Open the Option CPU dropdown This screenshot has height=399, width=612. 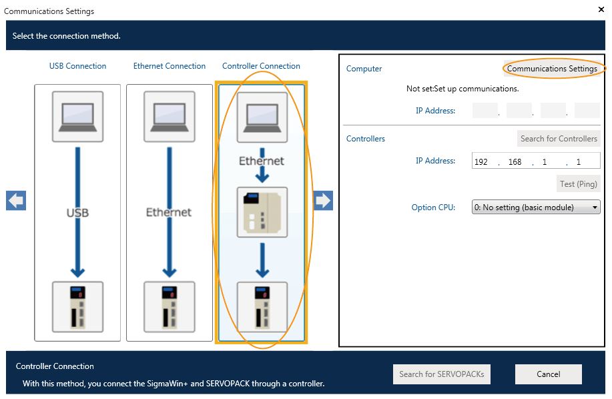click(536, 208)
